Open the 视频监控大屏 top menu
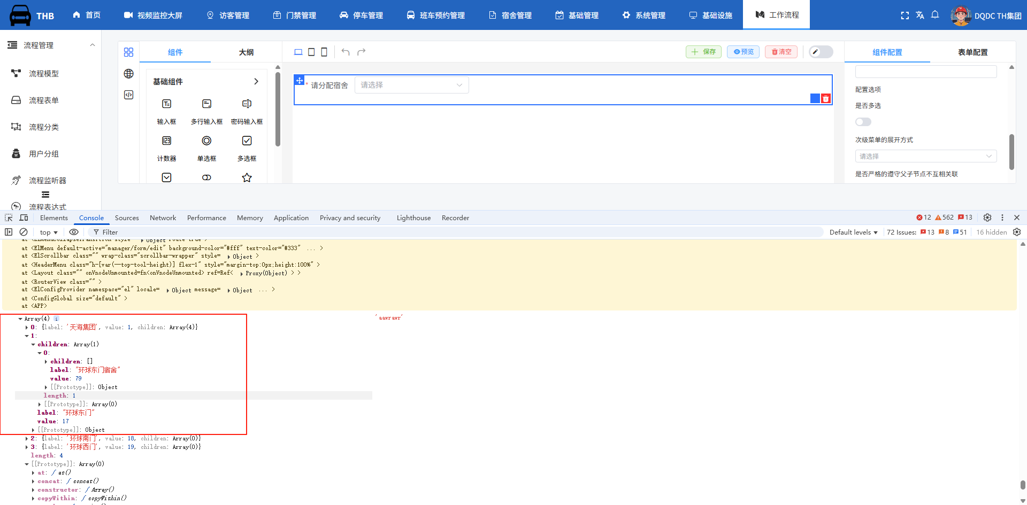 pyautogui.click(x=153, y=15)
